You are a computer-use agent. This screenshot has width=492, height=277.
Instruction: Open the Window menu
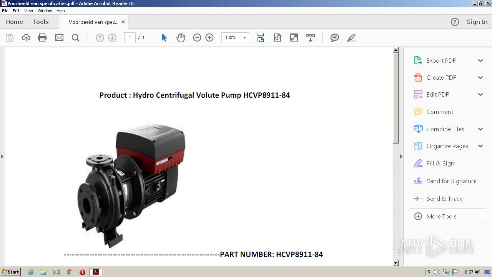(x=45, y=11)
